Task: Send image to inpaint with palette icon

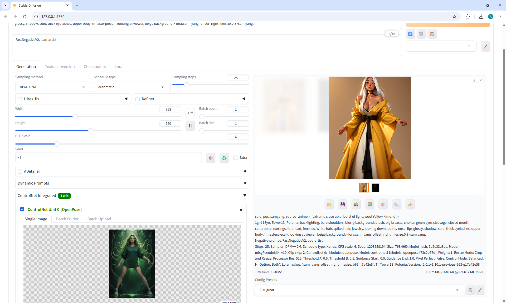Action: click(383, 205)
